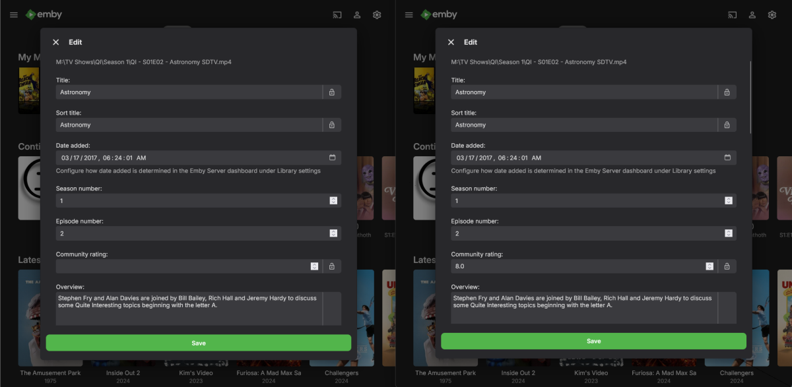Viewport: 792px width, 387px height.
Task: Open the Furiosa title in the right window
Action: tap(664, 373)
